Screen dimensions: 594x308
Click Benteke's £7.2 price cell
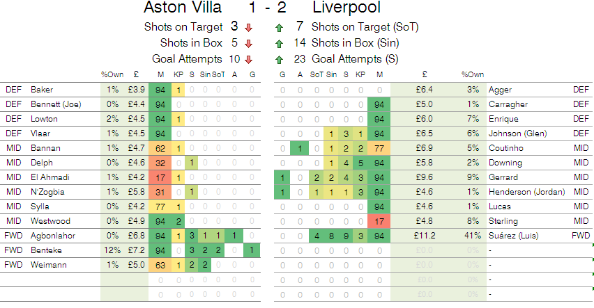click(136, 250)
